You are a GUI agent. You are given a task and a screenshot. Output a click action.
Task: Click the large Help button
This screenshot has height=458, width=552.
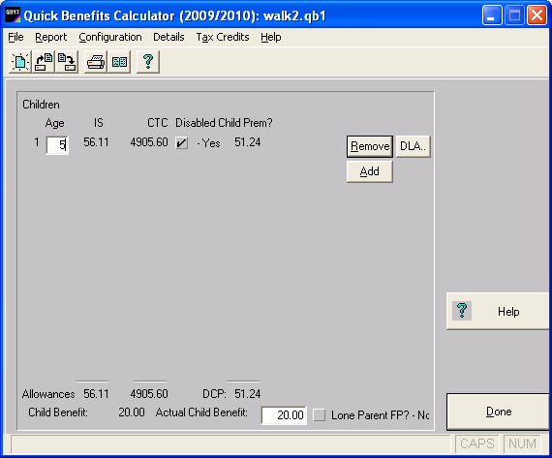(498, 311)
